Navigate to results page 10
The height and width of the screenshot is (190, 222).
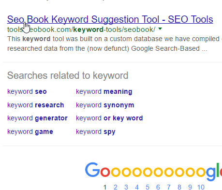(x=201, y=187)
